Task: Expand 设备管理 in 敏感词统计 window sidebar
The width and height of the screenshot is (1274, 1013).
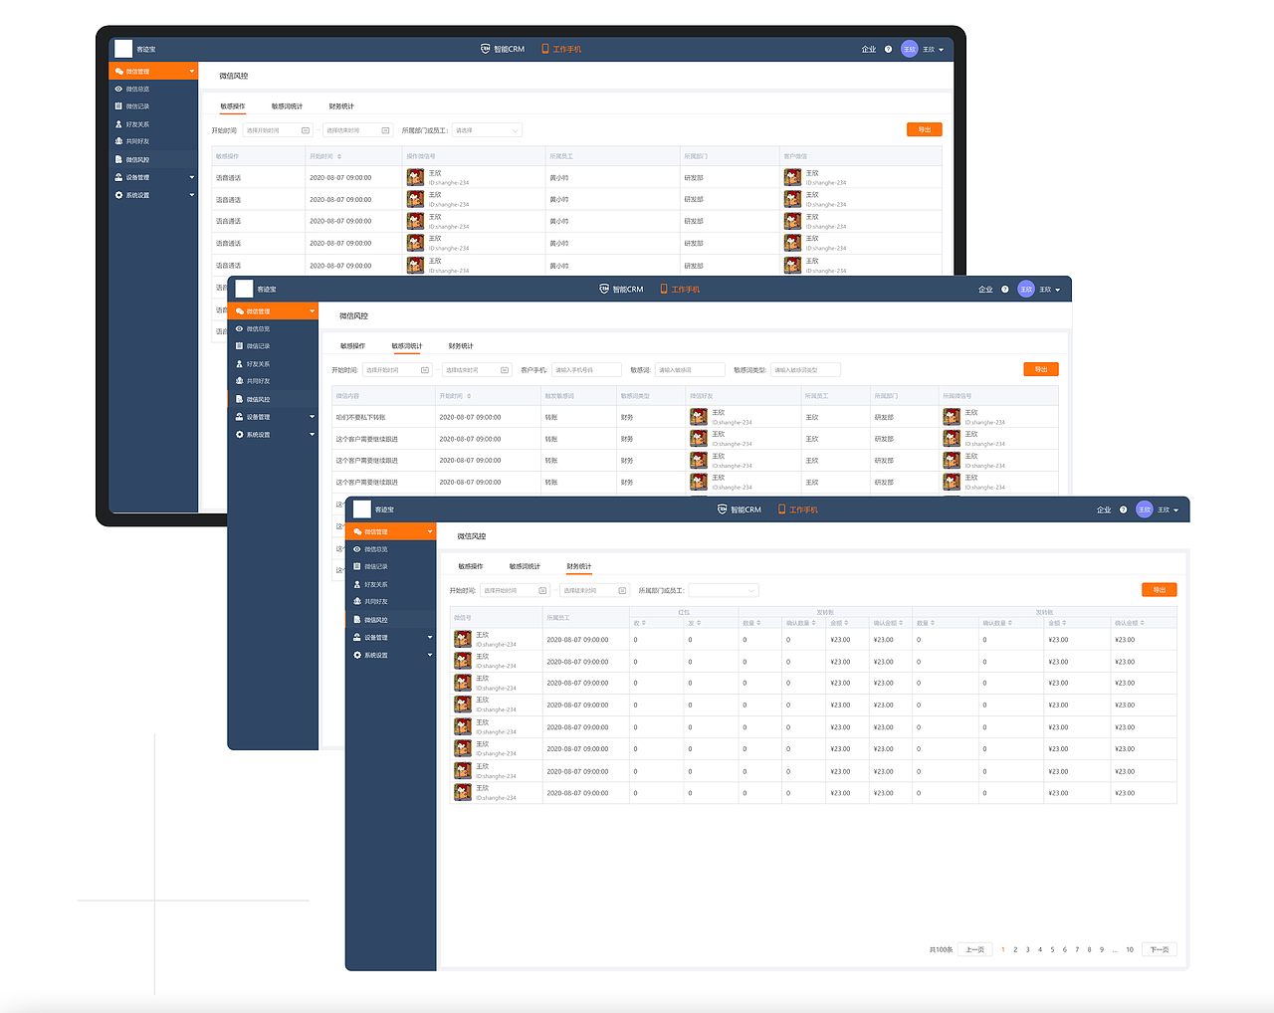Action: click(312, 417)
